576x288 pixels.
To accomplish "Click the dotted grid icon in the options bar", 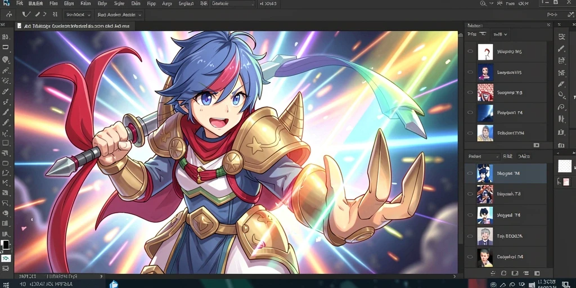I will (x=55, y=15).
